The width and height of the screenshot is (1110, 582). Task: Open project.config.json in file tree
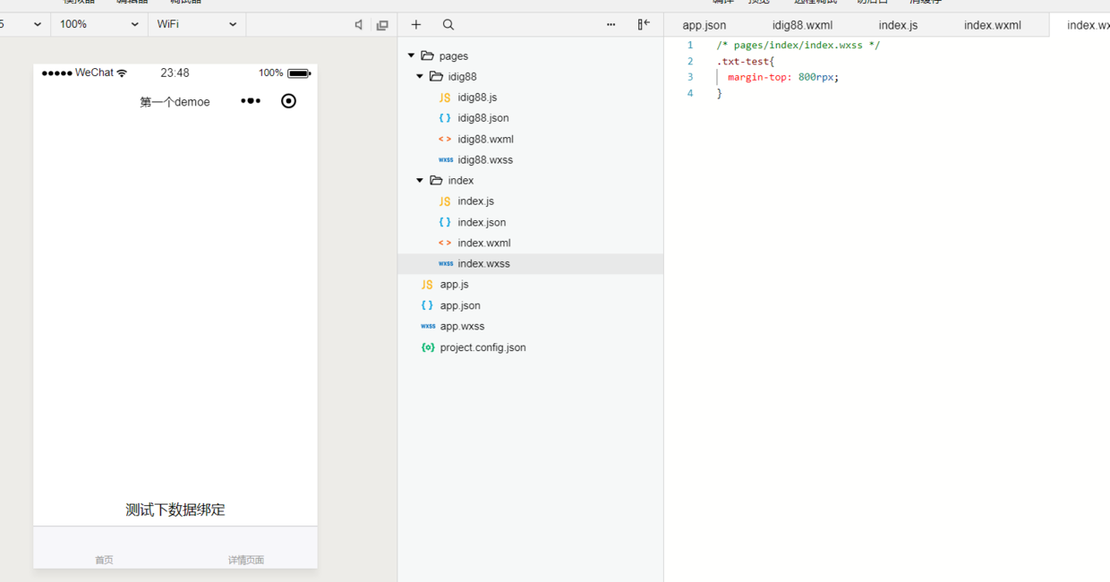[482, 347]
